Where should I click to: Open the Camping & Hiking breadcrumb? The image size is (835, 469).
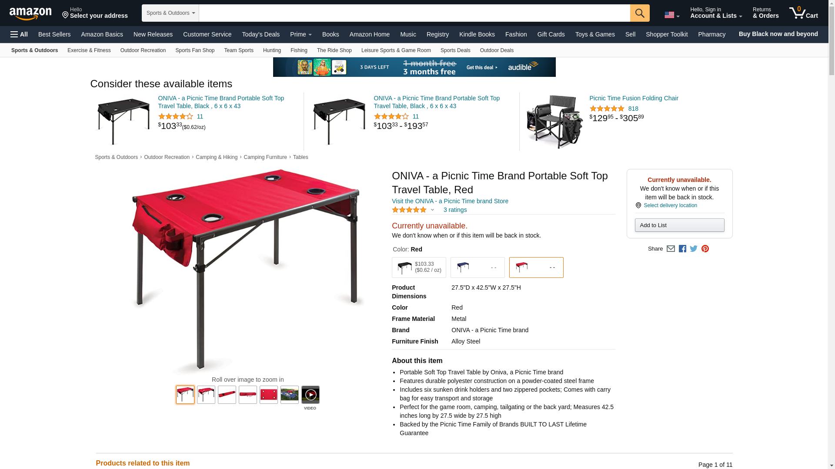(217, 157)
